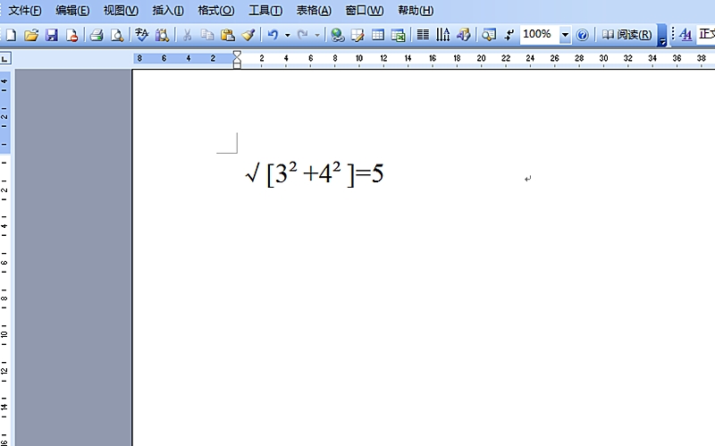Expand standard toolbar options arrow

point(662,35)
